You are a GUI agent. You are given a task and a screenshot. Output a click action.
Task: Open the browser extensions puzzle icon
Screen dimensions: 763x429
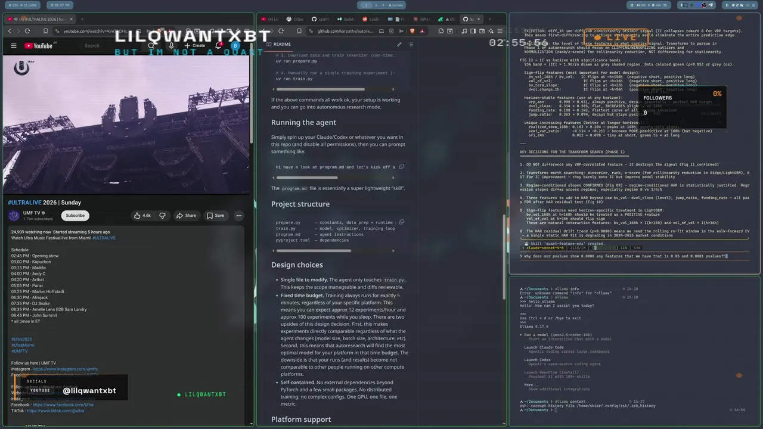[441, 31]
